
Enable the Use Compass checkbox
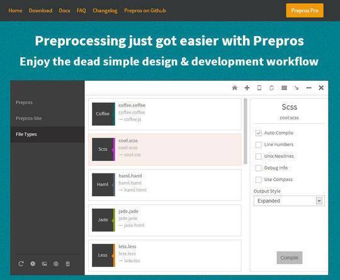(259, 180)
